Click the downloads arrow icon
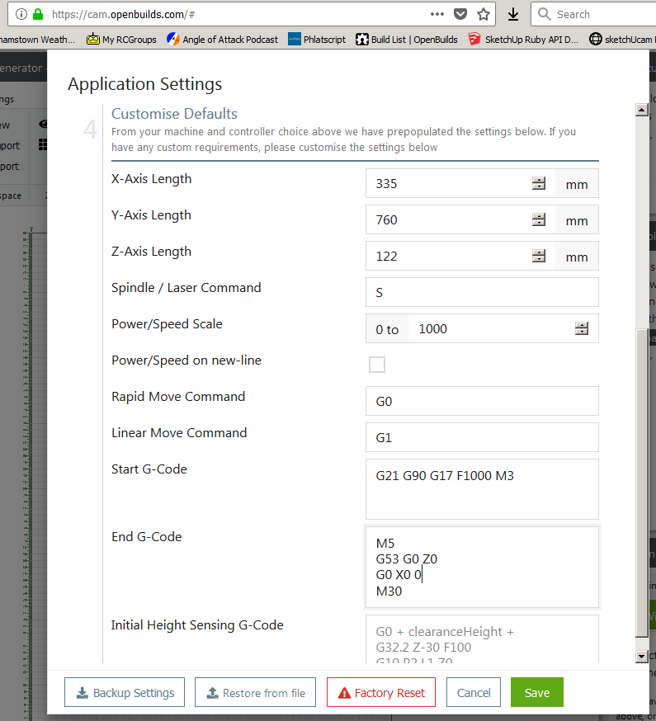Screen dimensions: 656x721 pos(512,14)
